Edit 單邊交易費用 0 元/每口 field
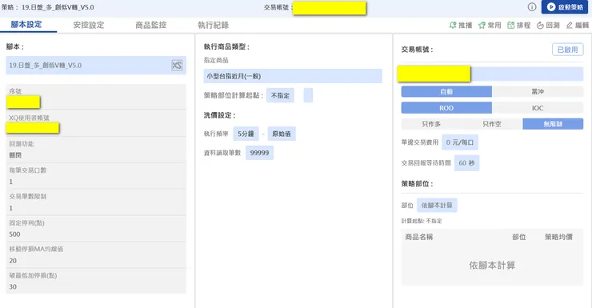592x308 pixels. point(460,142)
